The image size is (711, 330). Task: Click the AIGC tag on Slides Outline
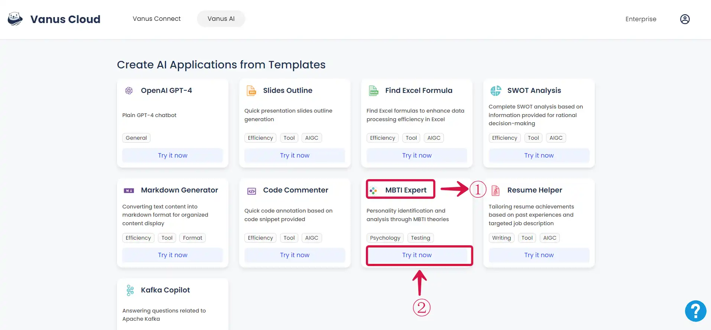pos(312,138)
